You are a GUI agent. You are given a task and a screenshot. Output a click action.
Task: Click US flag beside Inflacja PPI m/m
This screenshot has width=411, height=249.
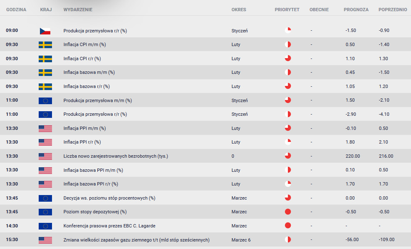point(45,128)
